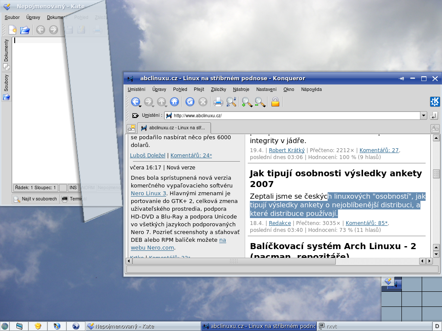
Task: Toggle Kate's Dokumenty sidebar panel
Action: (x=6, y=55)
